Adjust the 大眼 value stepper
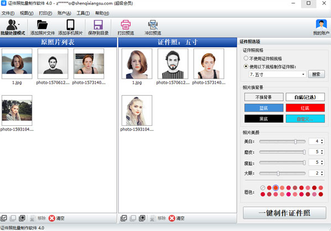 [322, 173]
